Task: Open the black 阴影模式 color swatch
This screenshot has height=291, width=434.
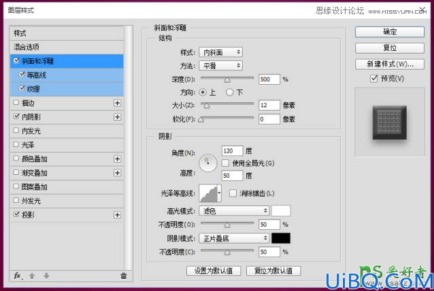Action: (281, 238)
